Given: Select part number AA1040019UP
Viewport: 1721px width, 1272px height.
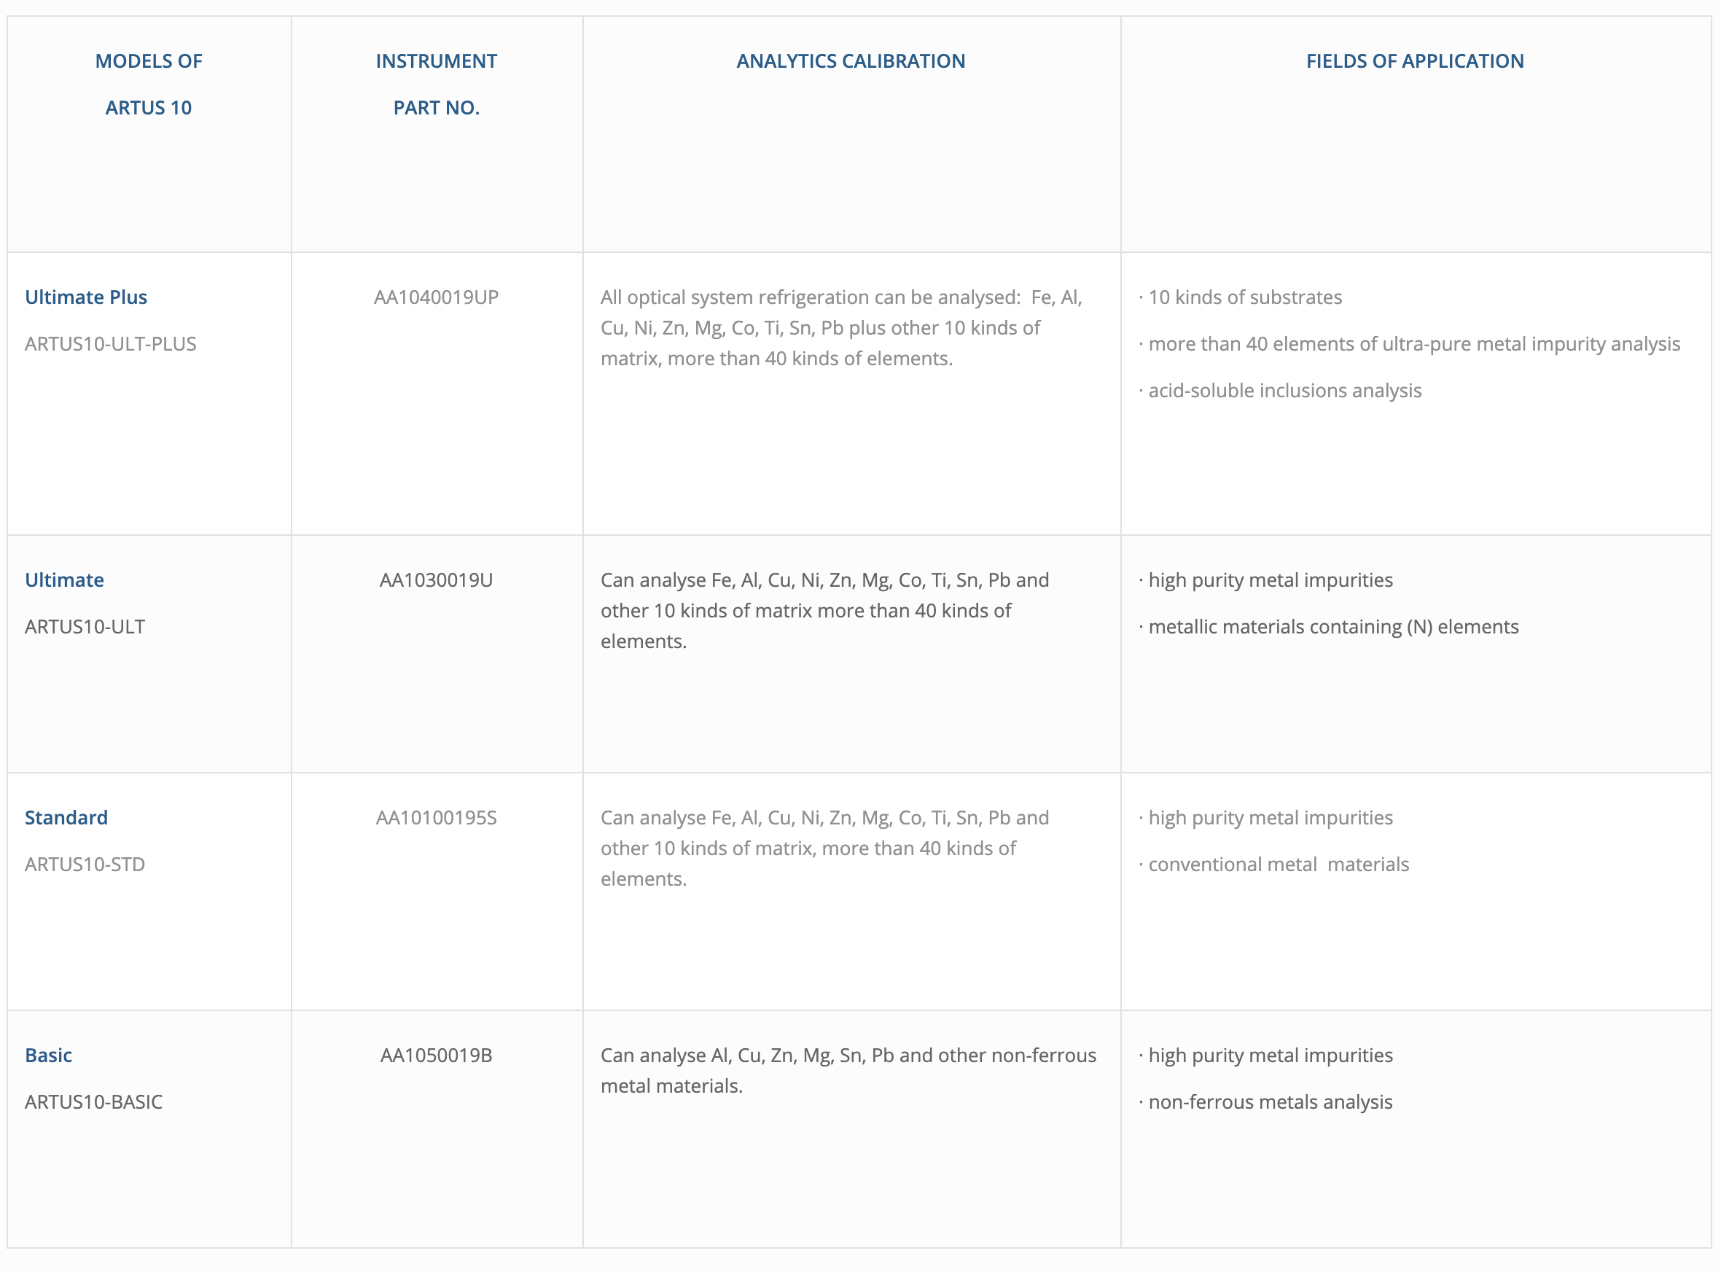Looking at the screenshot, I should (x=436, y=297).
